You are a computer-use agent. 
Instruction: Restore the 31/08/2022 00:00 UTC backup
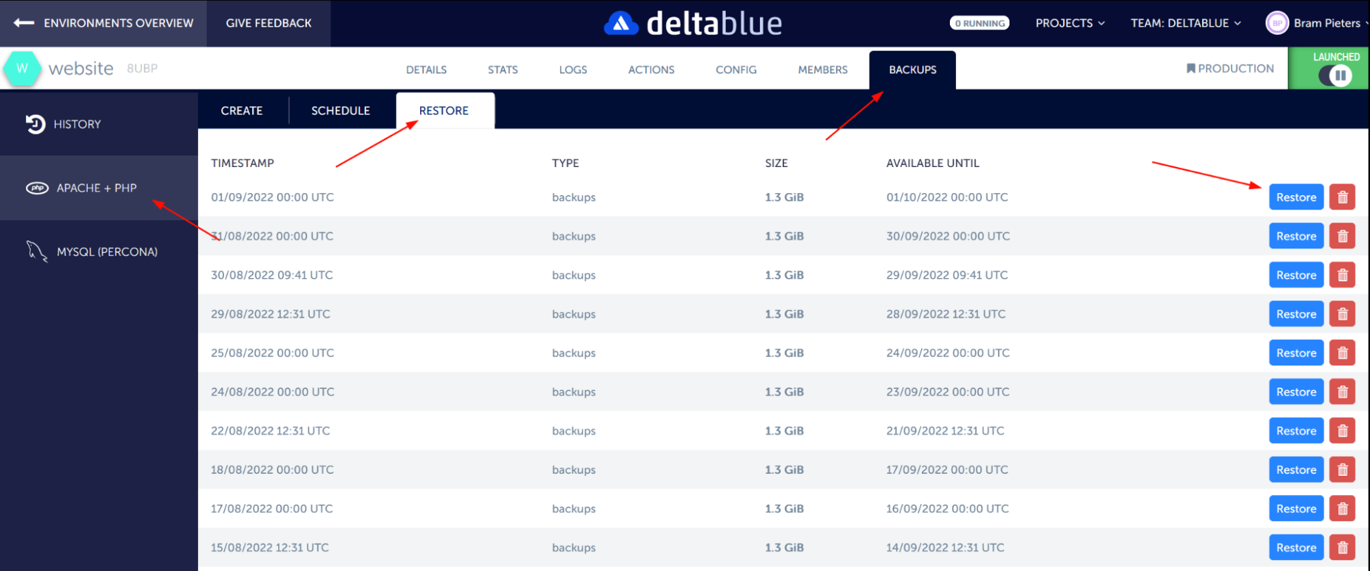coord(1295,236)
